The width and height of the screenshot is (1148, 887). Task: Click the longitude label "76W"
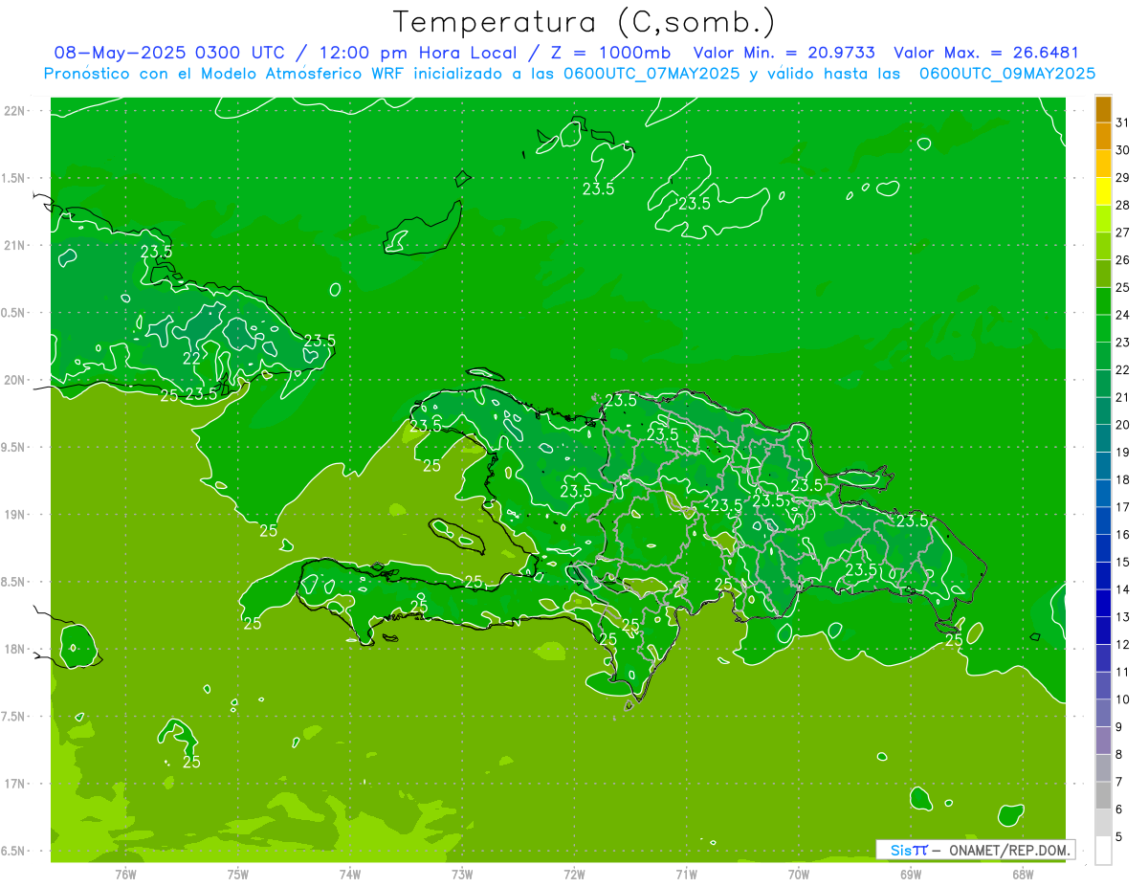click(125, 874)
